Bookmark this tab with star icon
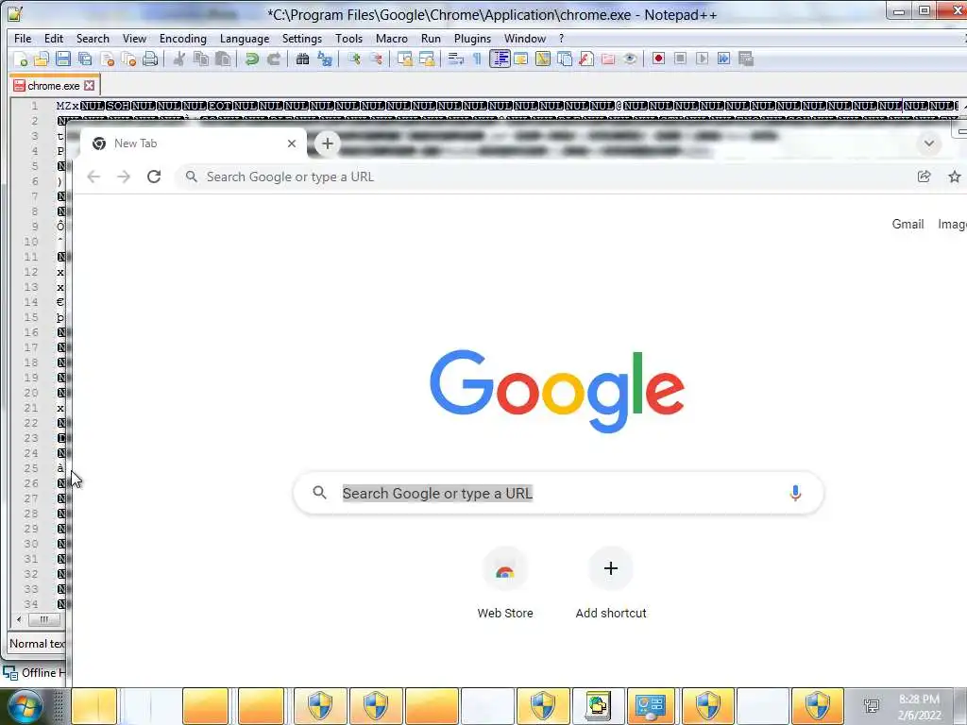Viewport: 967px width, 725px height. (x=954, y=177)
